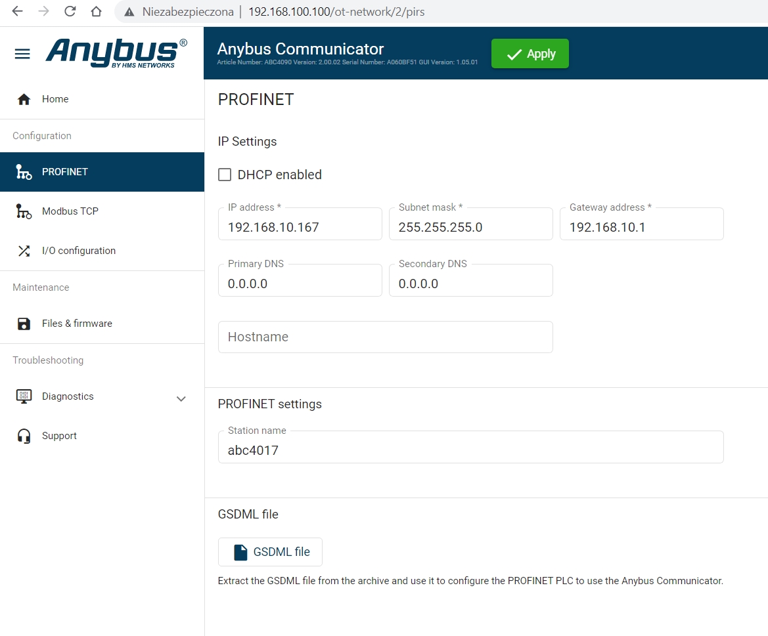Click the DHCP enabled label text
Screen dimensions: 768x636
coord(280,175)
